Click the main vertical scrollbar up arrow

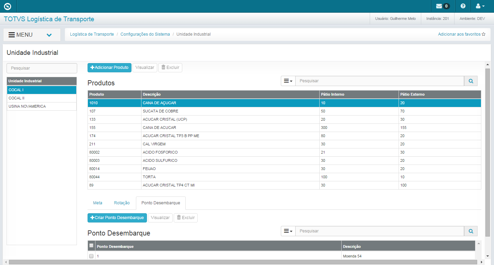[487, 64]
